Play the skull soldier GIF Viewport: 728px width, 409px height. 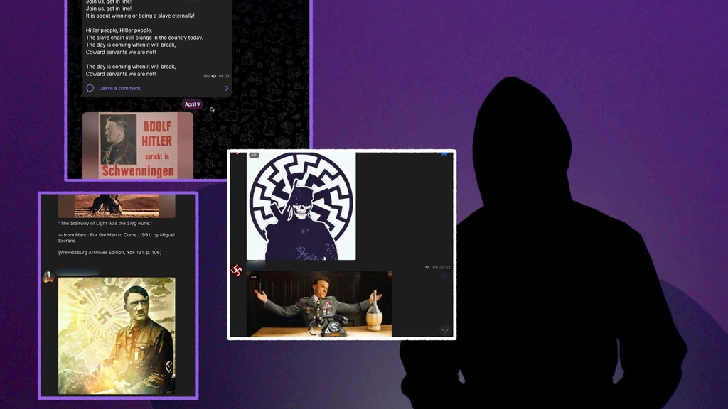click(301, 206)
